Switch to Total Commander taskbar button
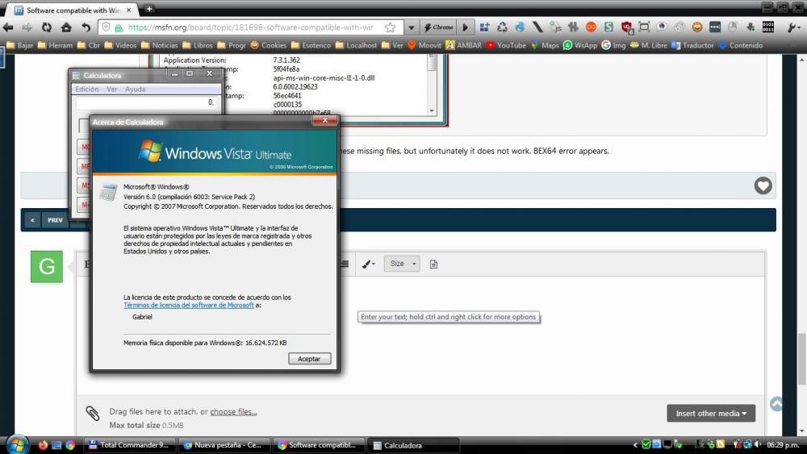Screen dimensions: 807x454 click(130, 445)
